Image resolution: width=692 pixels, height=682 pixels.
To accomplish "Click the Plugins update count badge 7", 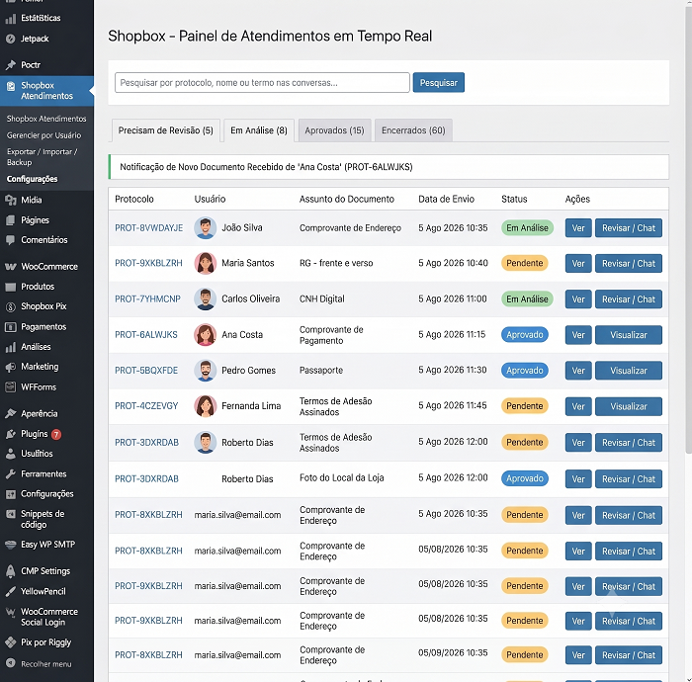I will [x=56, y=435].
